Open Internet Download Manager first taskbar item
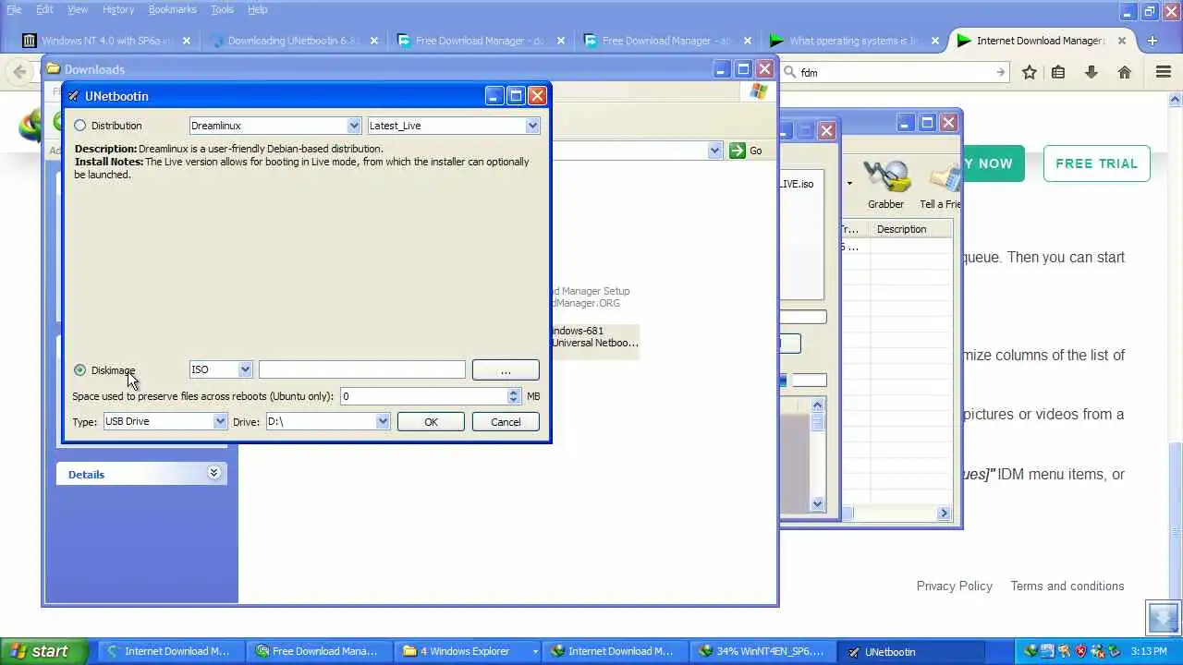 tap(170, 651)
